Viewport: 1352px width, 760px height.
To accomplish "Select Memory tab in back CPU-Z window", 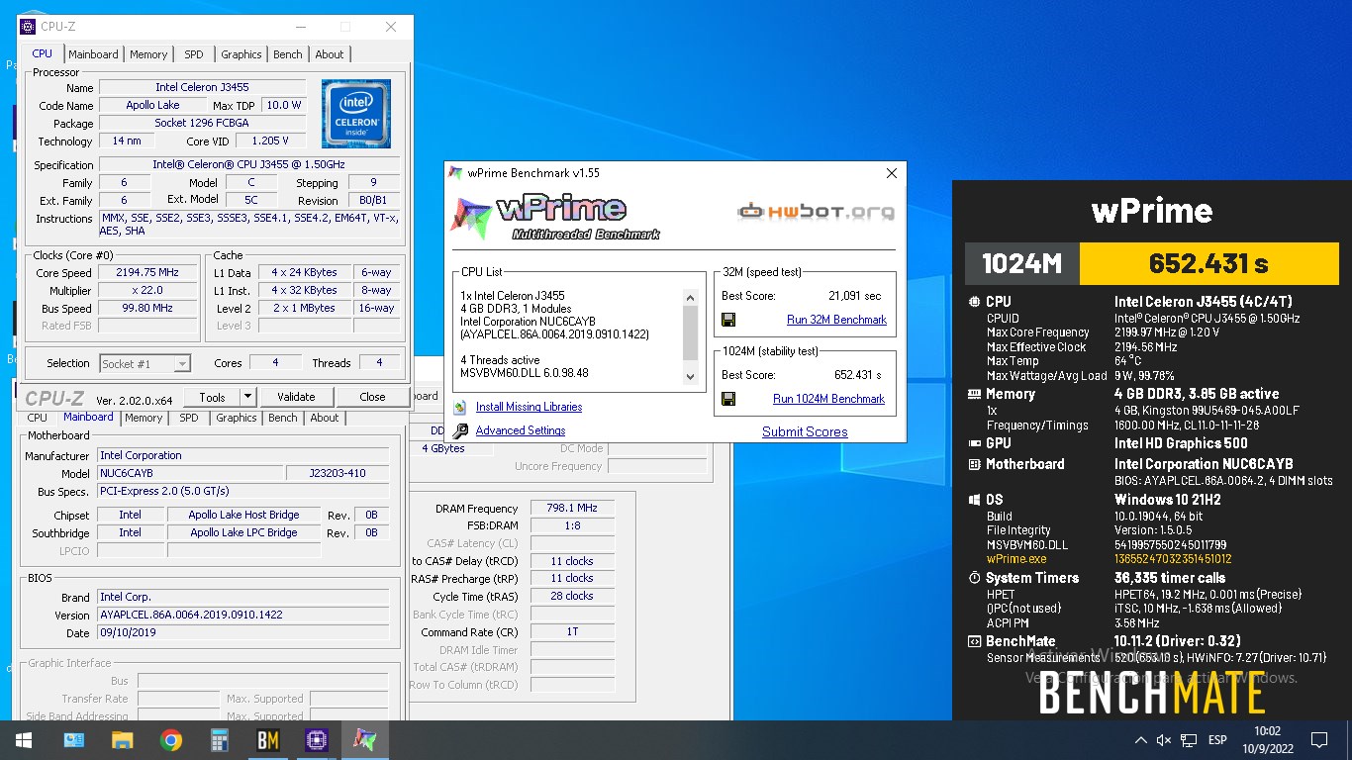I will tap(144, 418).
